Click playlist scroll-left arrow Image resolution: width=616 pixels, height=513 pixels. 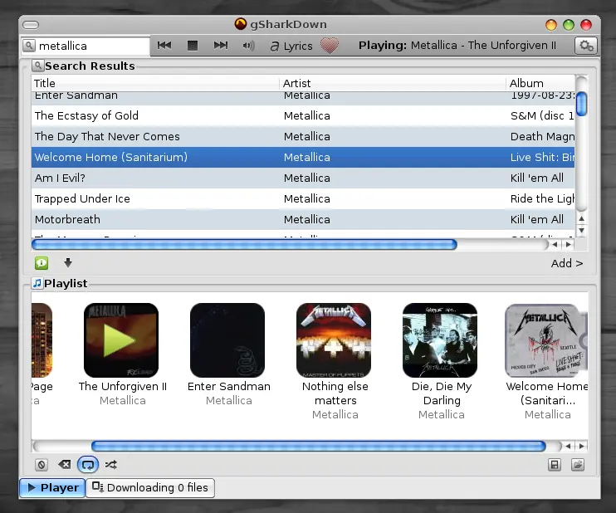point(568,447)
